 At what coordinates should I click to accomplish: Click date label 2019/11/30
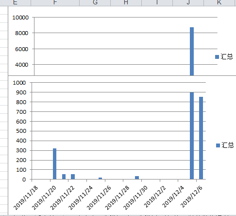tap(135, 198)
